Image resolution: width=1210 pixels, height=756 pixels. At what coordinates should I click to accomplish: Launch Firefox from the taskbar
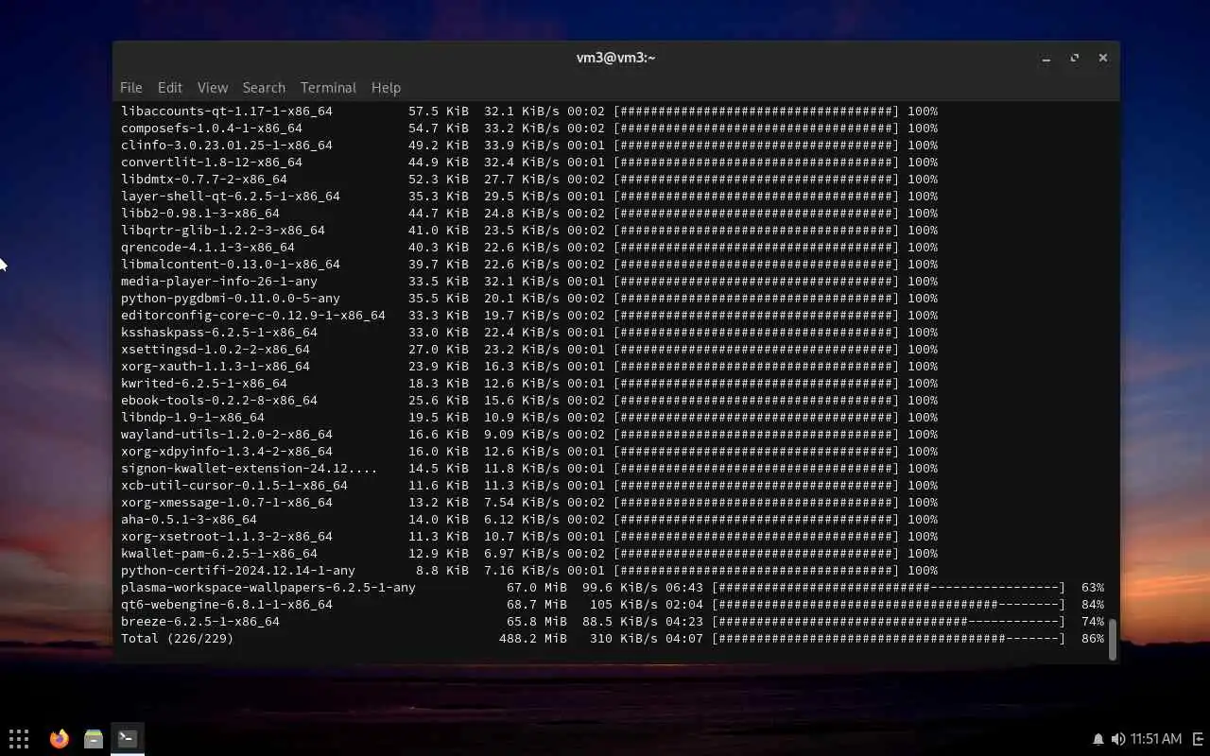[x=60, y=739]
